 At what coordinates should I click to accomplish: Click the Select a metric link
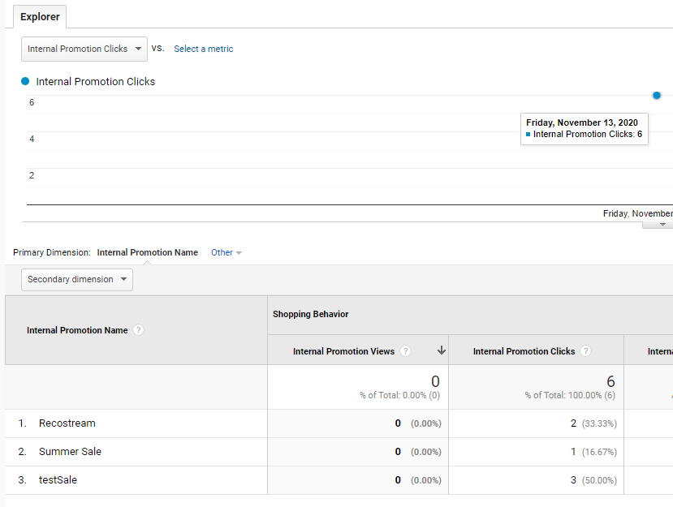point(204,49)
